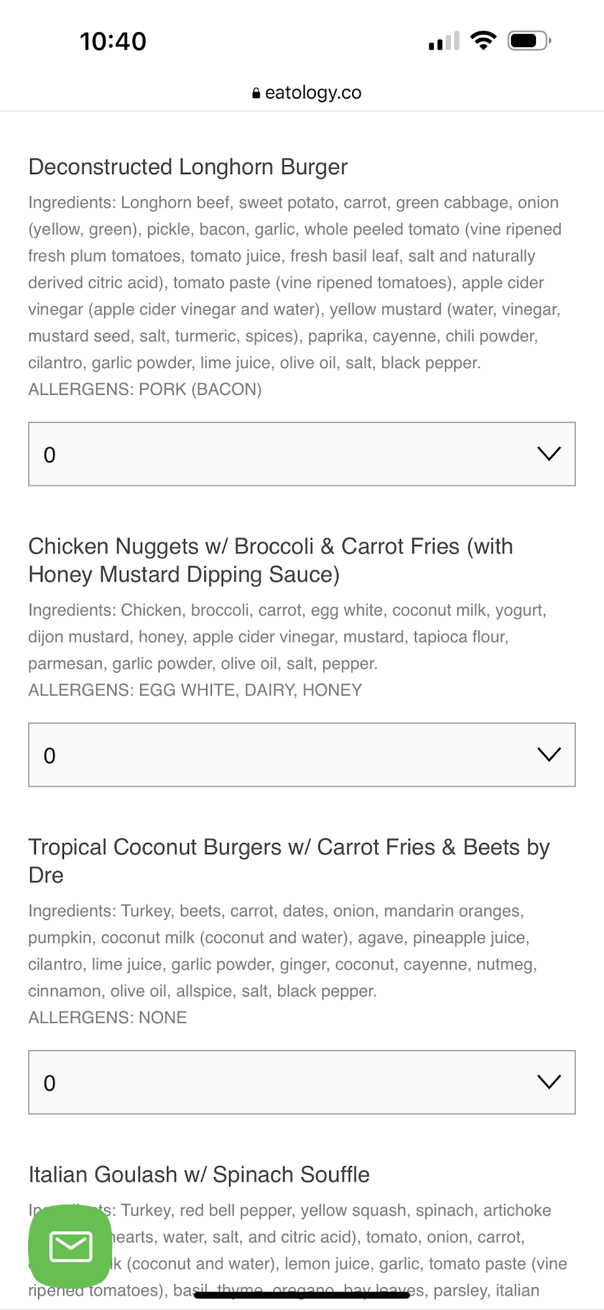
Task: Tap the 10:40 clock in status bar
Action: click(x=113, y=41)
